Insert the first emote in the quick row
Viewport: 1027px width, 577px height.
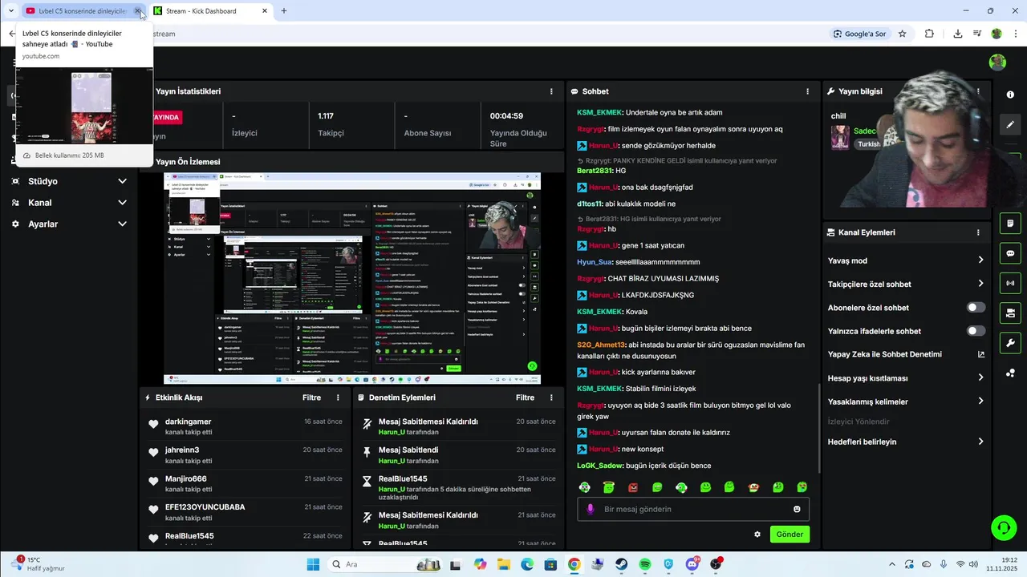[585, 487]
